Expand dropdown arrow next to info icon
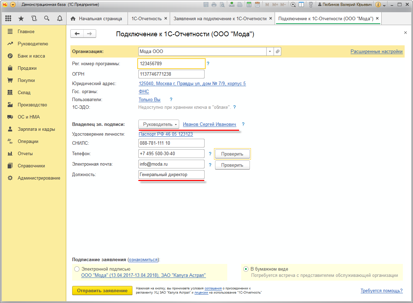Screen dimensions: 413x303 coord(384,5)
